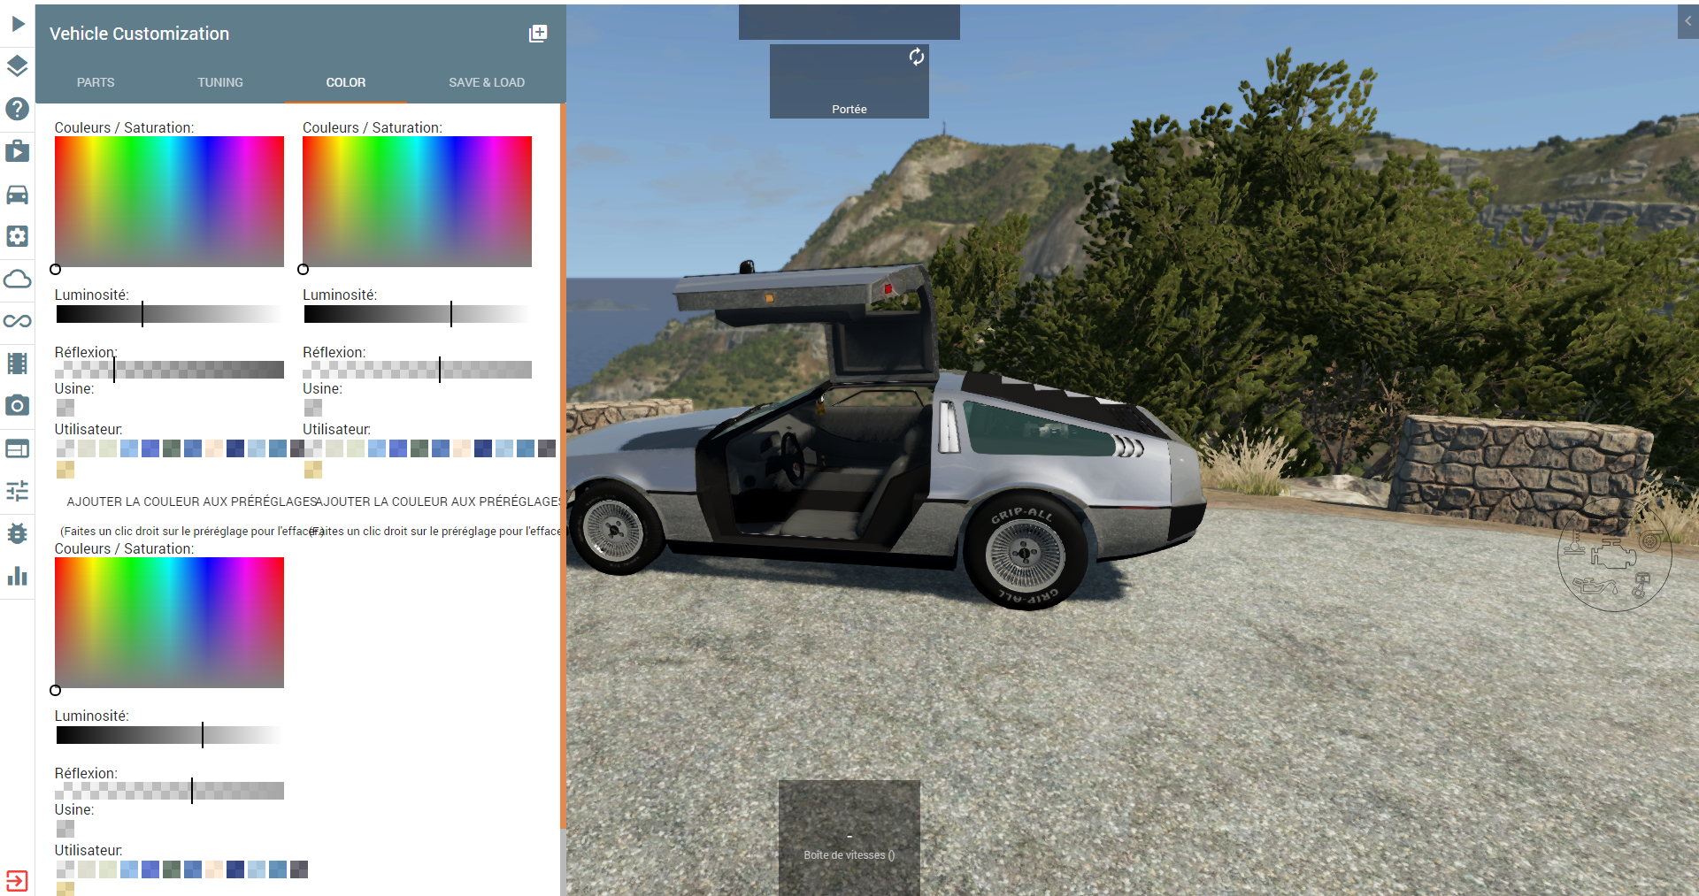Click the Portée widget panel
Viewport: 1699px width, 896px height.
[849, 81]
